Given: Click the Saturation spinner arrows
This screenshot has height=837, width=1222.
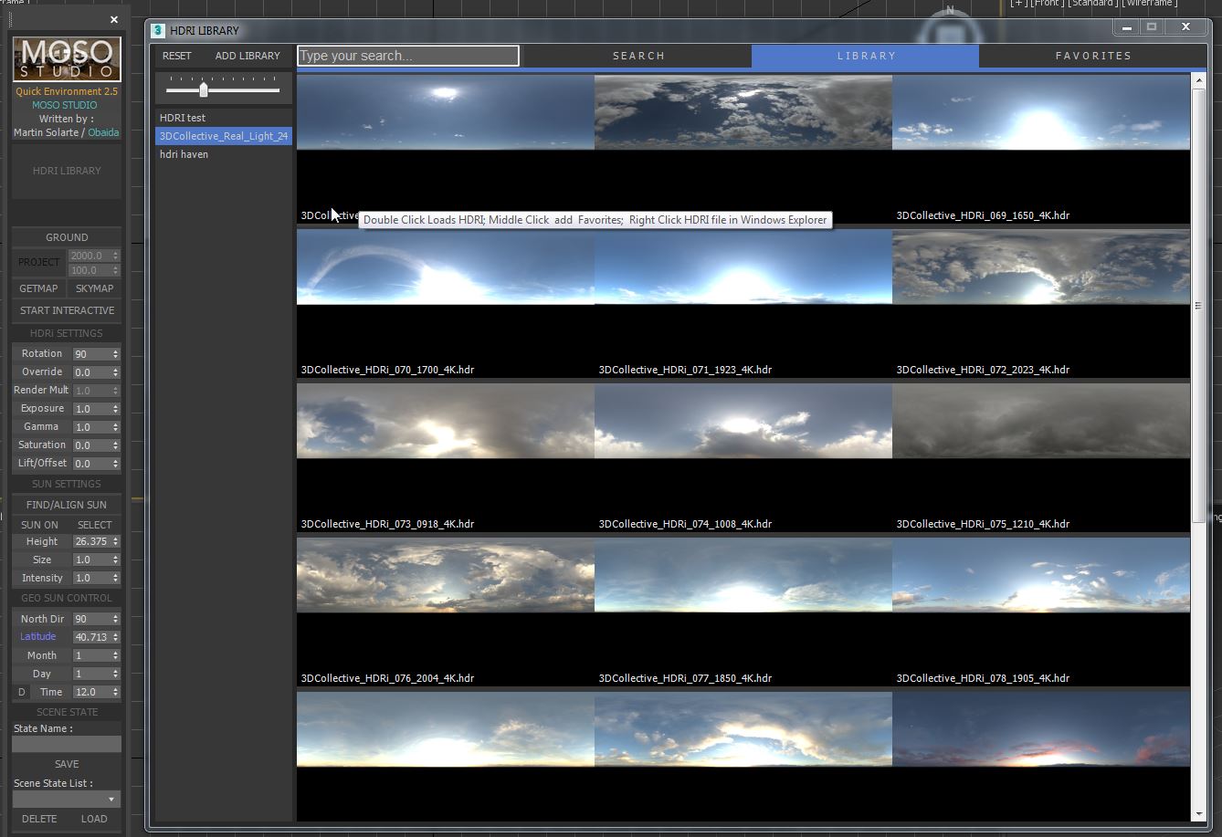Looking at the screenshot, I should pos(115,445).
